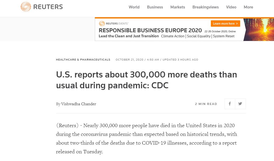The image size is (274, 161).
Task: Click author name Vishwadha Chander
Action: pyautogui.click(x=78, y=104)
